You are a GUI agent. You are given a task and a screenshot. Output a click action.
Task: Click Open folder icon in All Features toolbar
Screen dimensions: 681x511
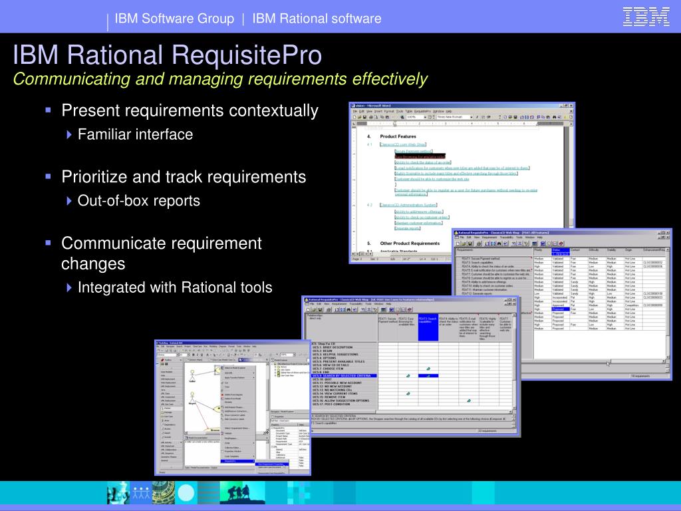click(x=464, y=244)
